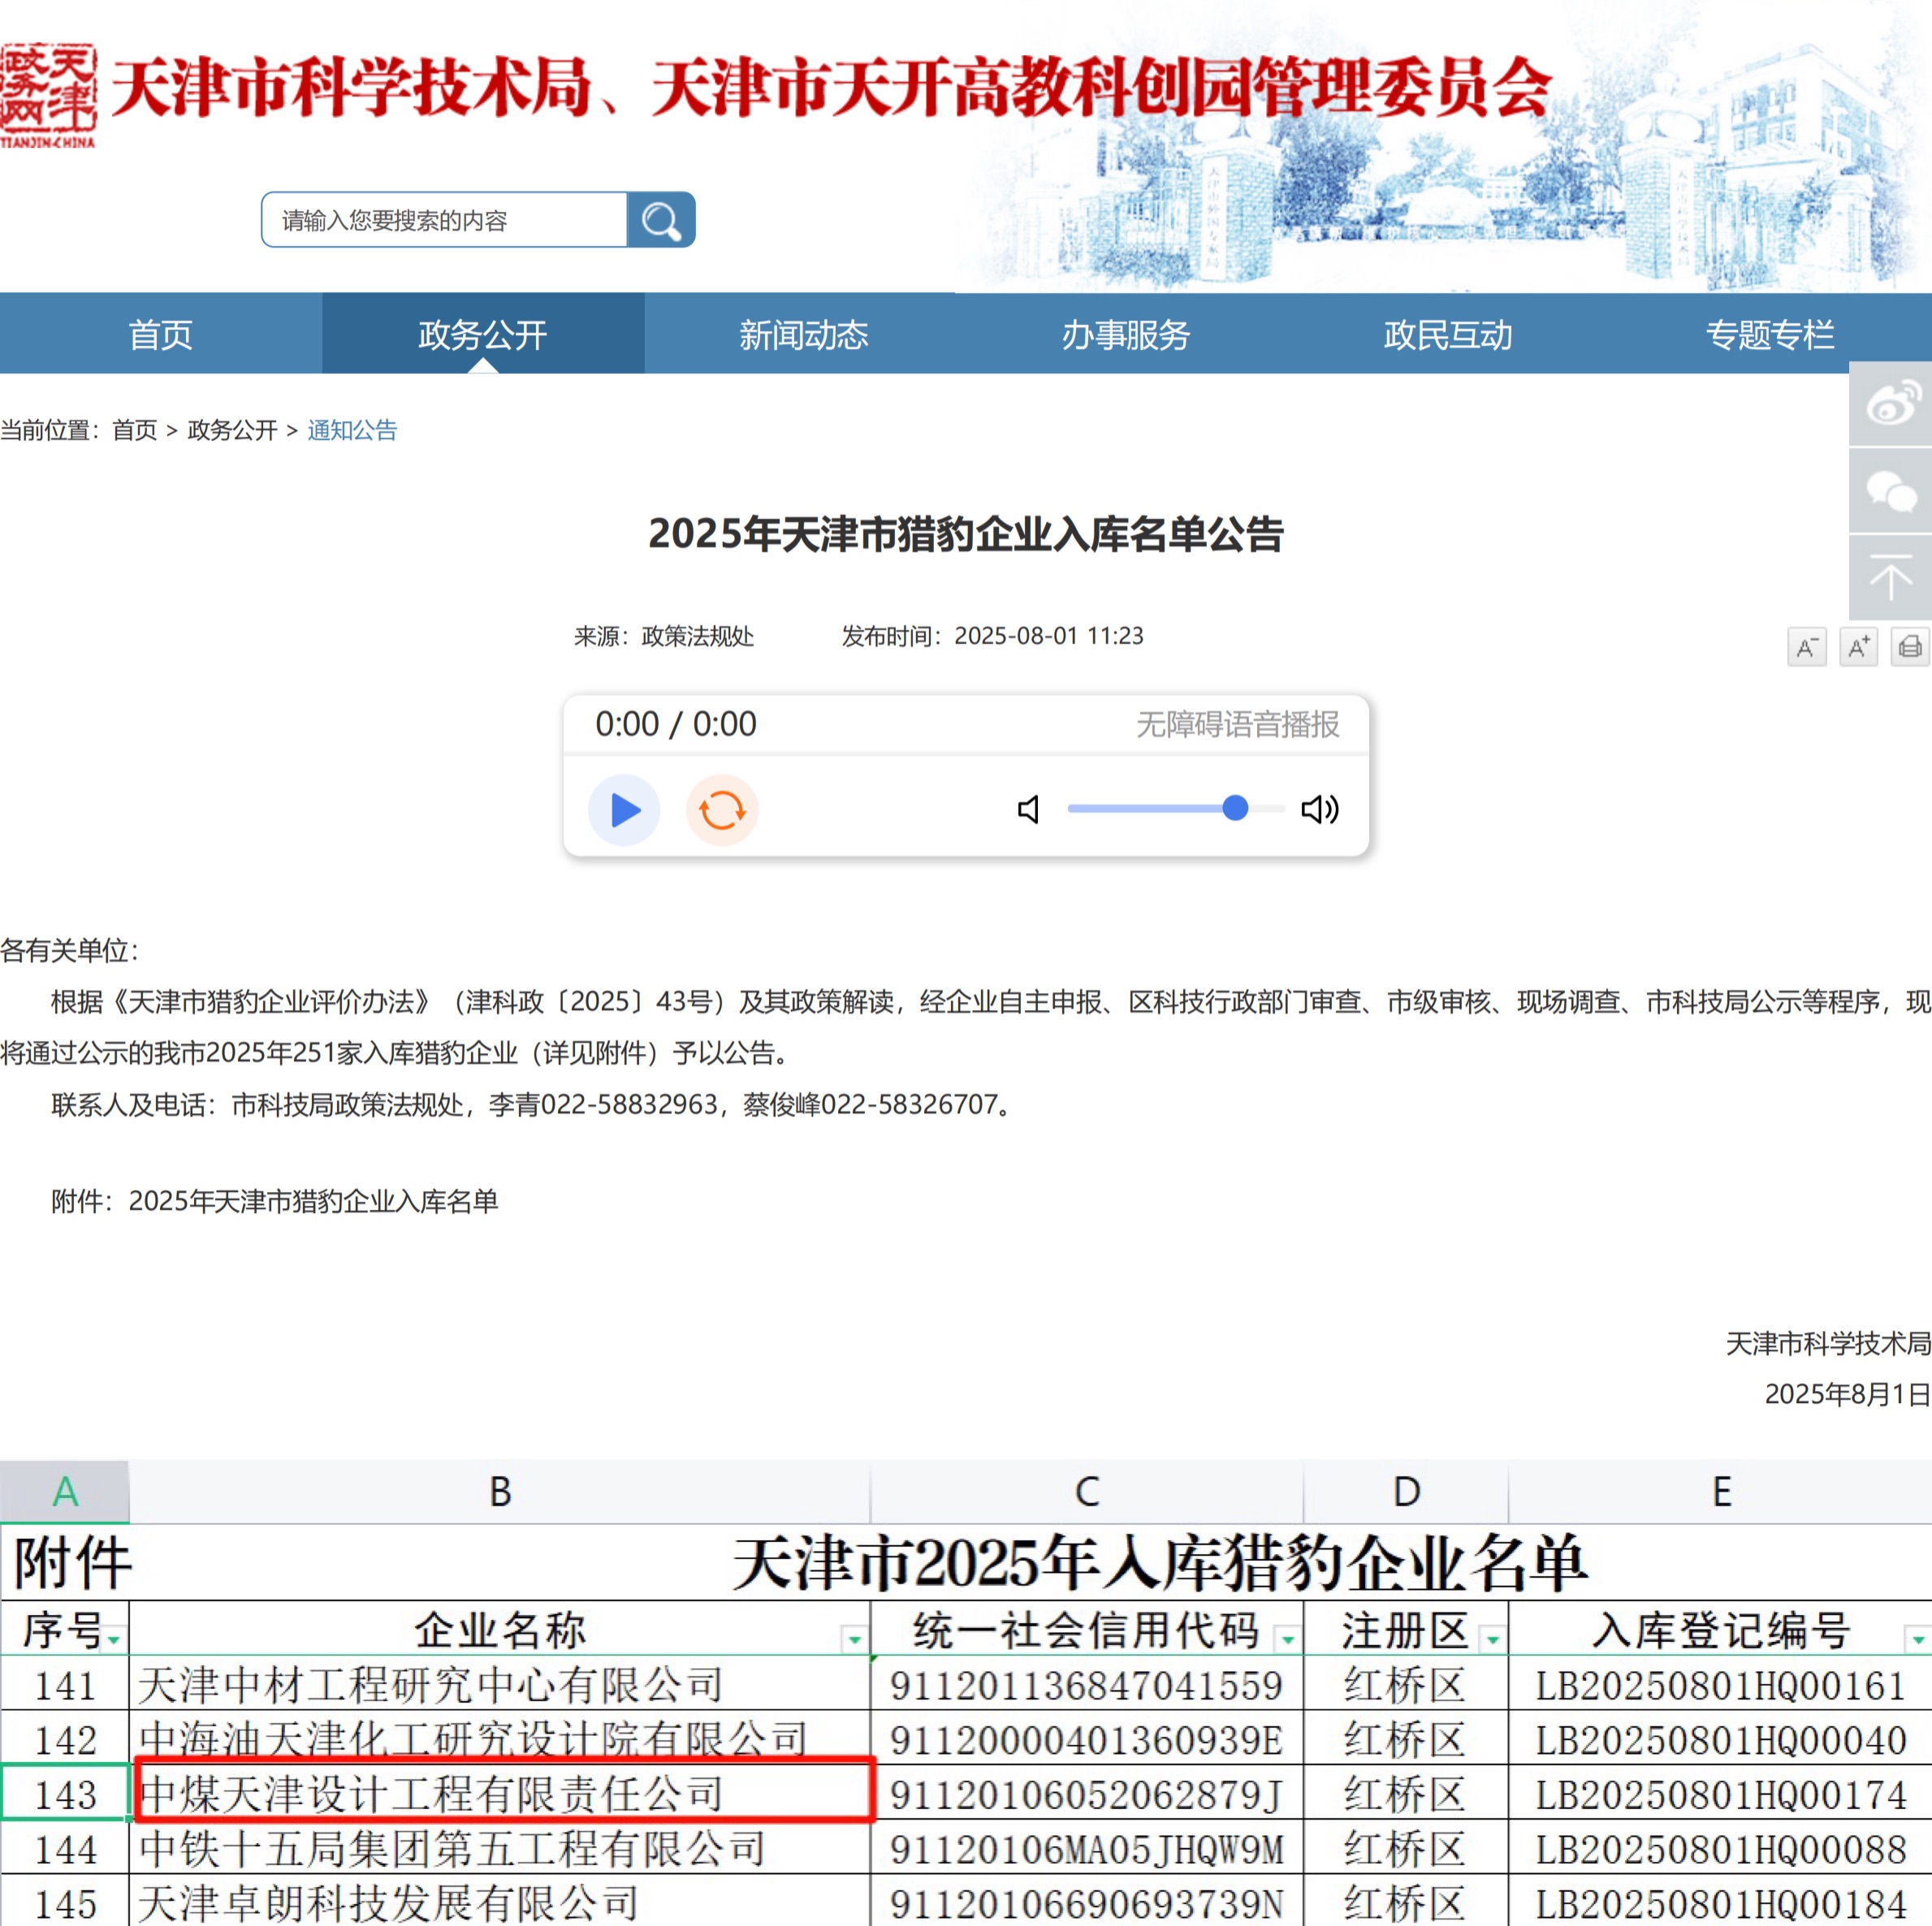The image size is (1932, 1926).
Task: Click the print page icon
Action: coord(1909,648)
